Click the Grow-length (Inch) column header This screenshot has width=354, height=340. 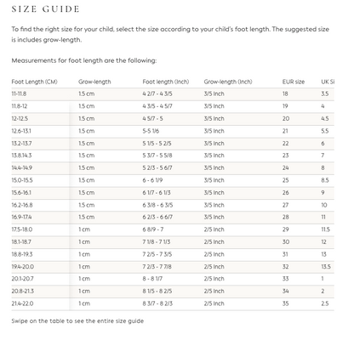click(x=228, y=82)
